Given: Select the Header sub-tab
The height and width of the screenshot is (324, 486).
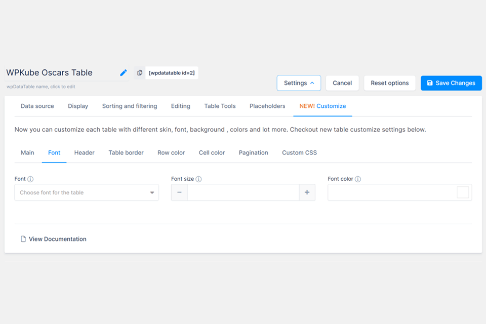Looking at the screenshot, I should click(85, 152).
